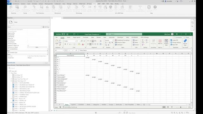
Task: Click Change Settings in Bluebeam group
Action: click(175, 42)
